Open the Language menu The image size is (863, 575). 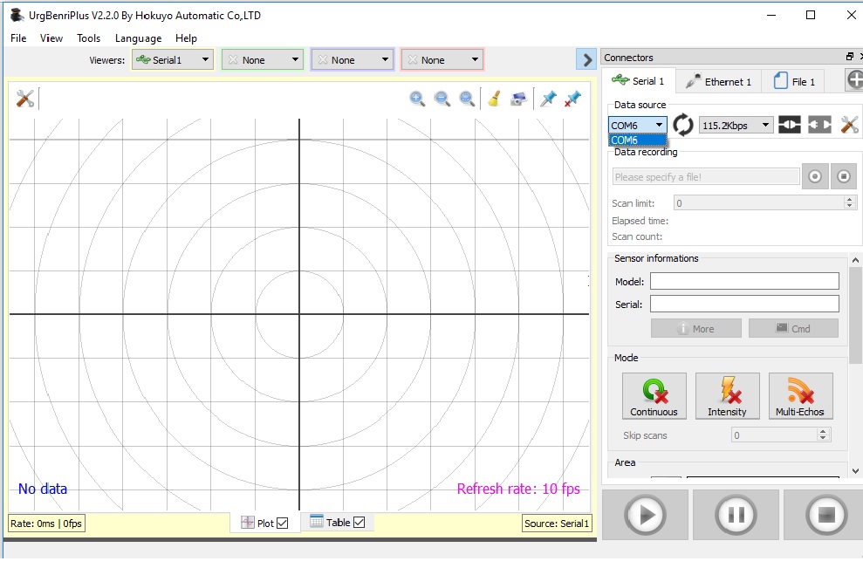pyautogui.click(x=138, y=38)
